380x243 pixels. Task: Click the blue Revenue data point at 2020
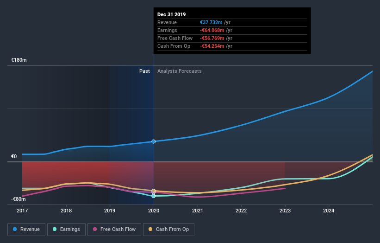[153, 141]
